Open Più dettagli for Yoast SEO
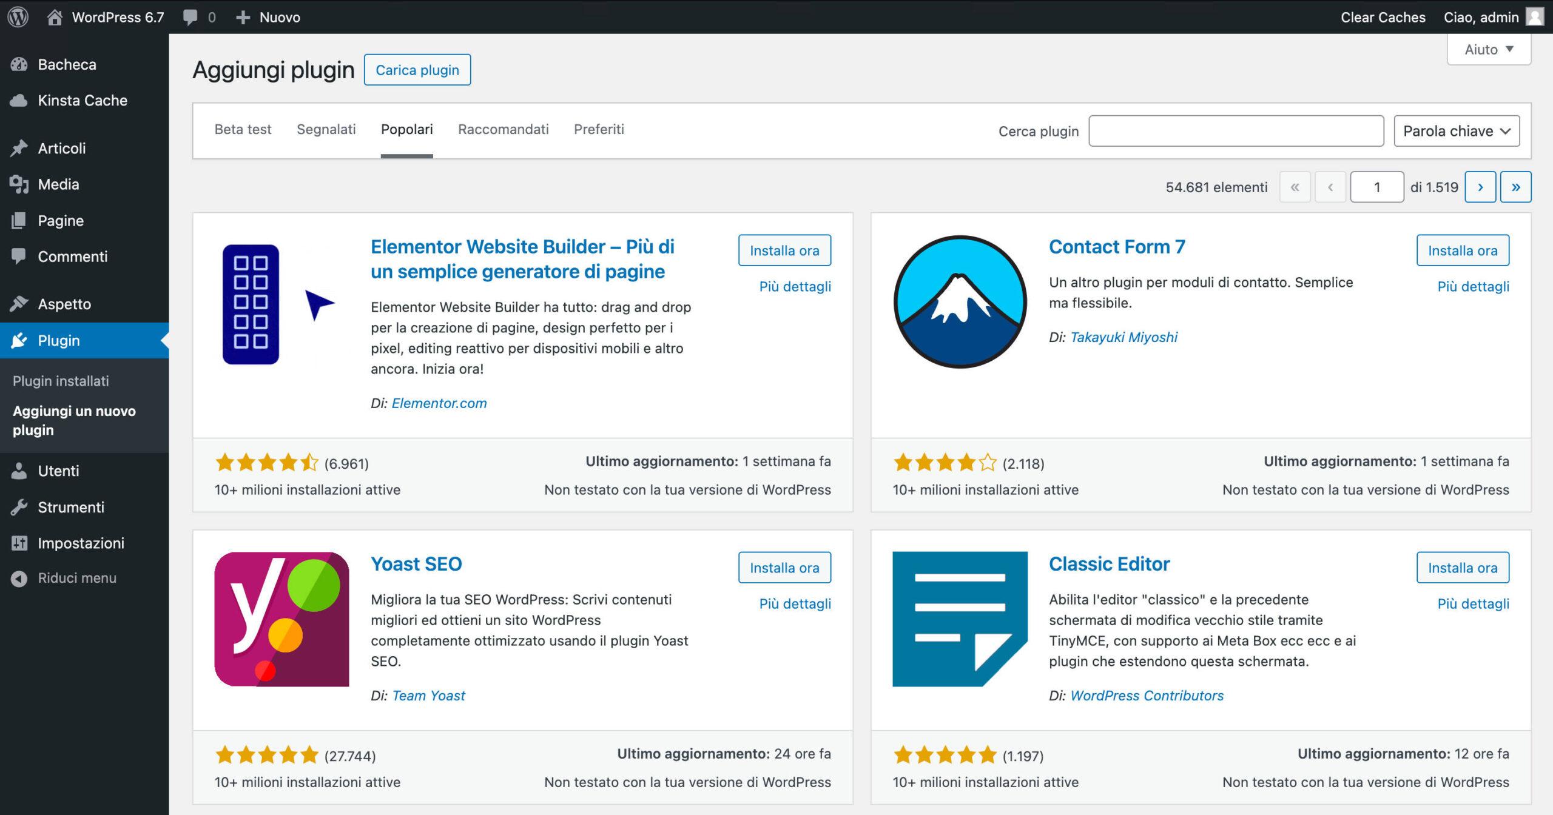Image resolution: width=1553 pixels, height=815 pixels. click(x=795, y=603)
